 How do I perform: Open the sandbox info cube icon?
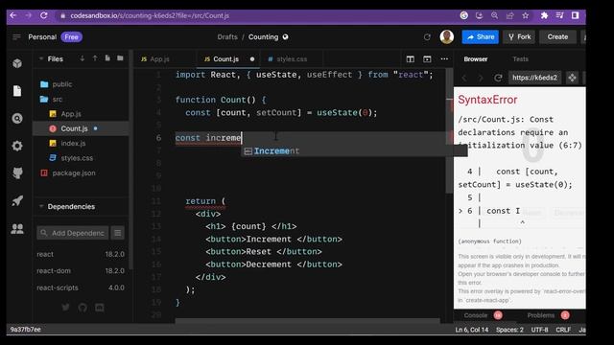point(17,63)
